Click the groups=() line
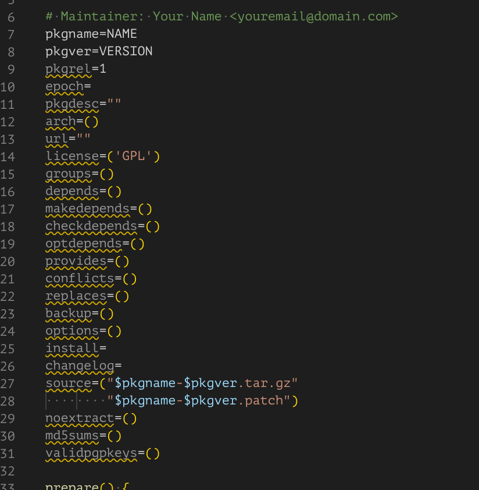479x490 pixels. click(80, 174)
